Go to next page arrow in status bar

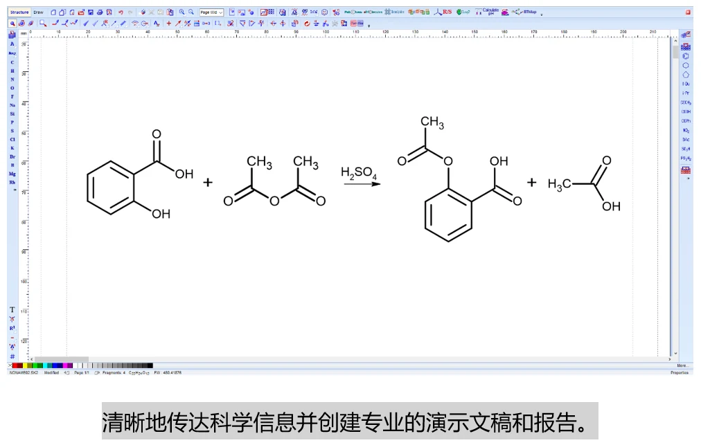97,372
